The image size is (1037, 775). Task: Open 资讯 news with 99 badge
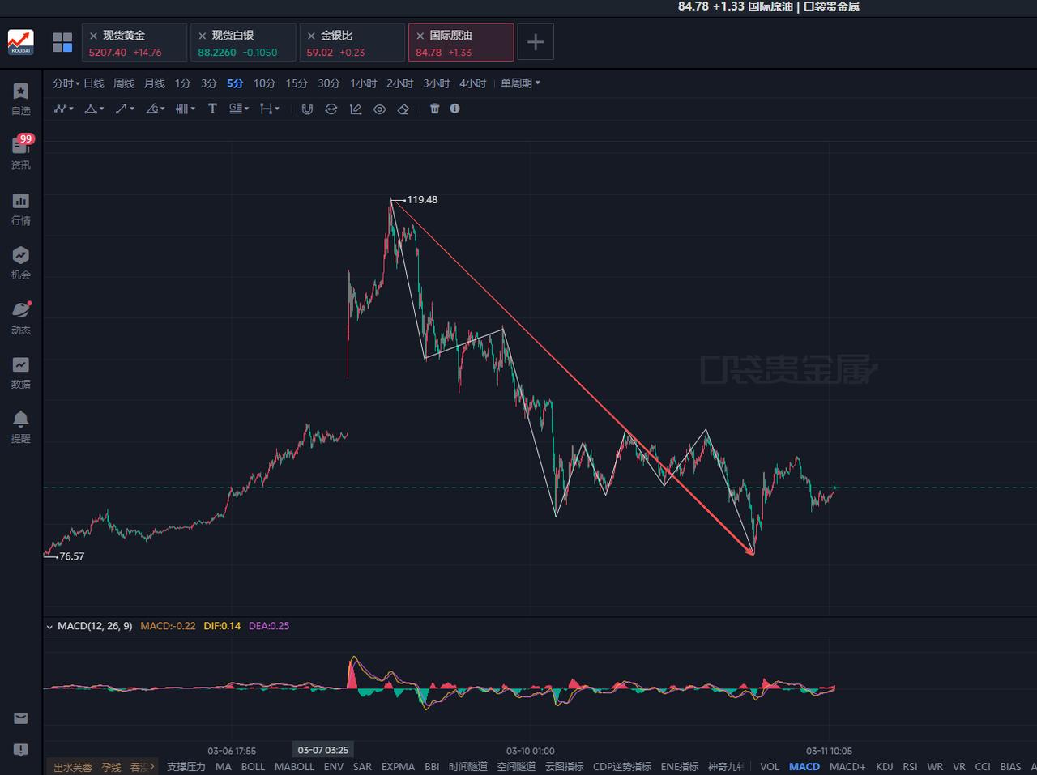coord(21,153)
